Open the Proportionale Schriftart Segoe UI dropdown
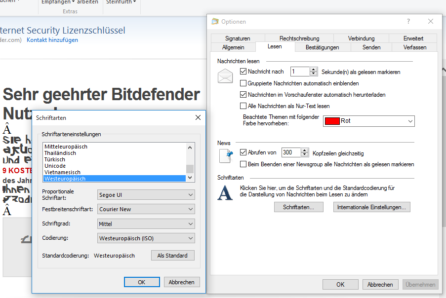Viewport: 446px width, 298px height. coord(146,195)
